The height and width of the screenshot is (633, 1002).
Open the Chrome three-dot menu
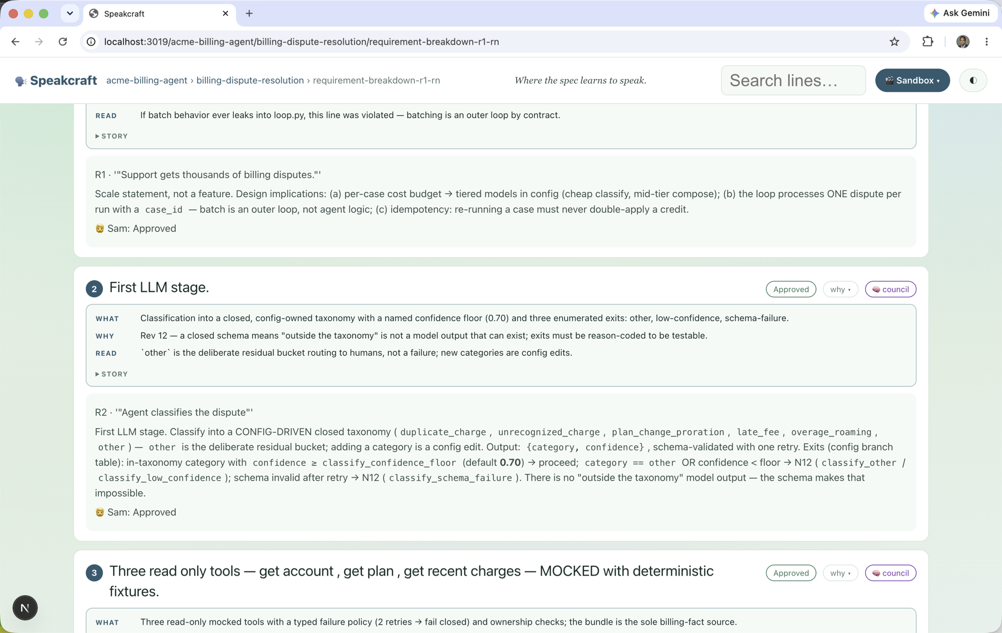[986, 42]
